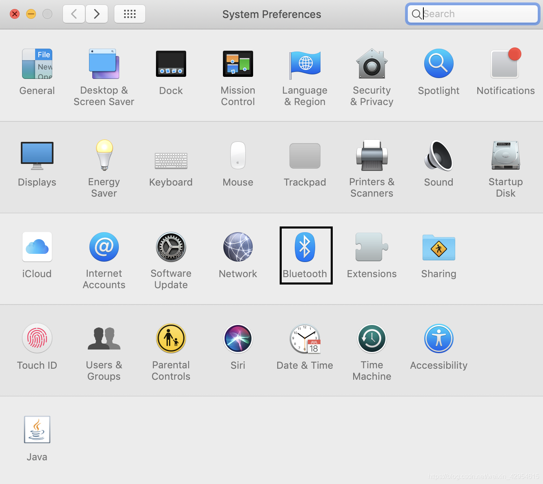Open Language & Region flag icon
This screenshot has width=543, height=484.
(305, 65)
